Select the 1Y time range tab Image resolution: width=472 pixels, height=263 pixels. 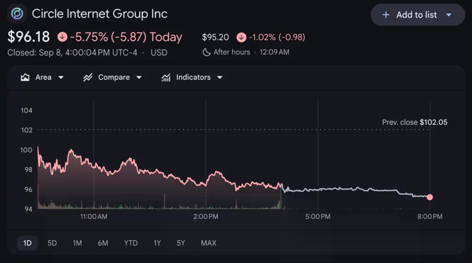(157, 243)
